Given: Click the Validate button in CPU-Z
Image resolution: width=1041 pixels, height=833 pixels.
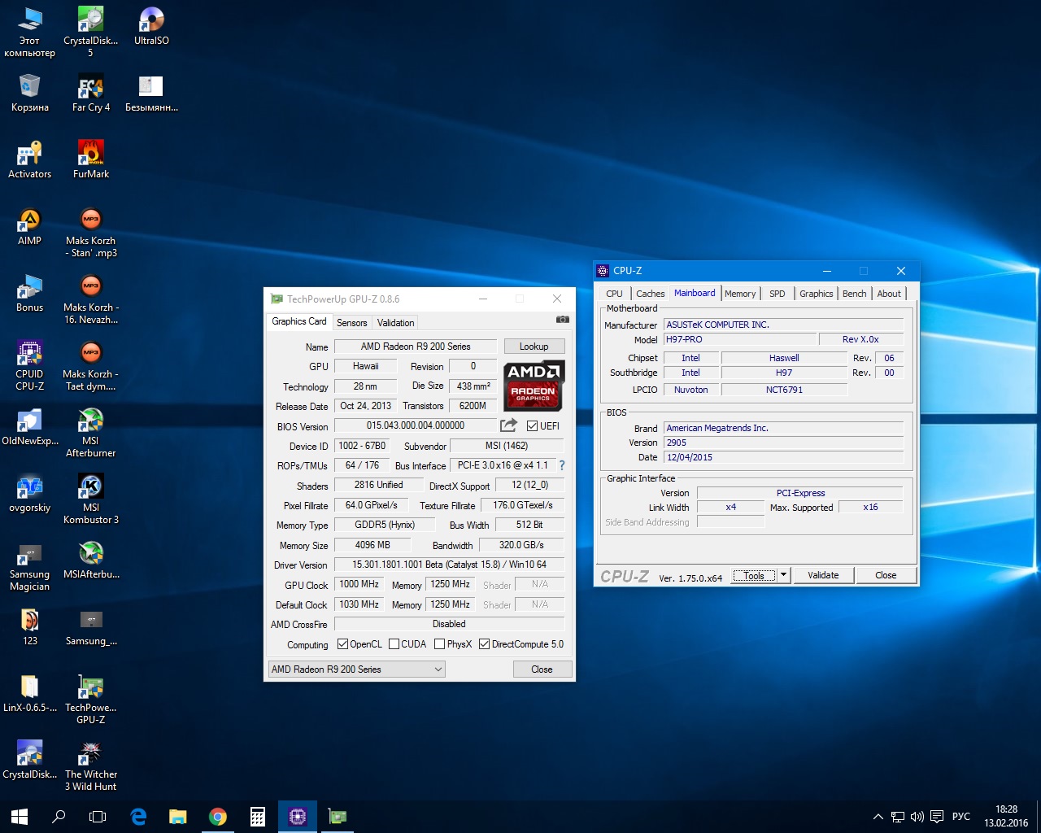Looking at the screenshot, I should click(x=823, y=575).
